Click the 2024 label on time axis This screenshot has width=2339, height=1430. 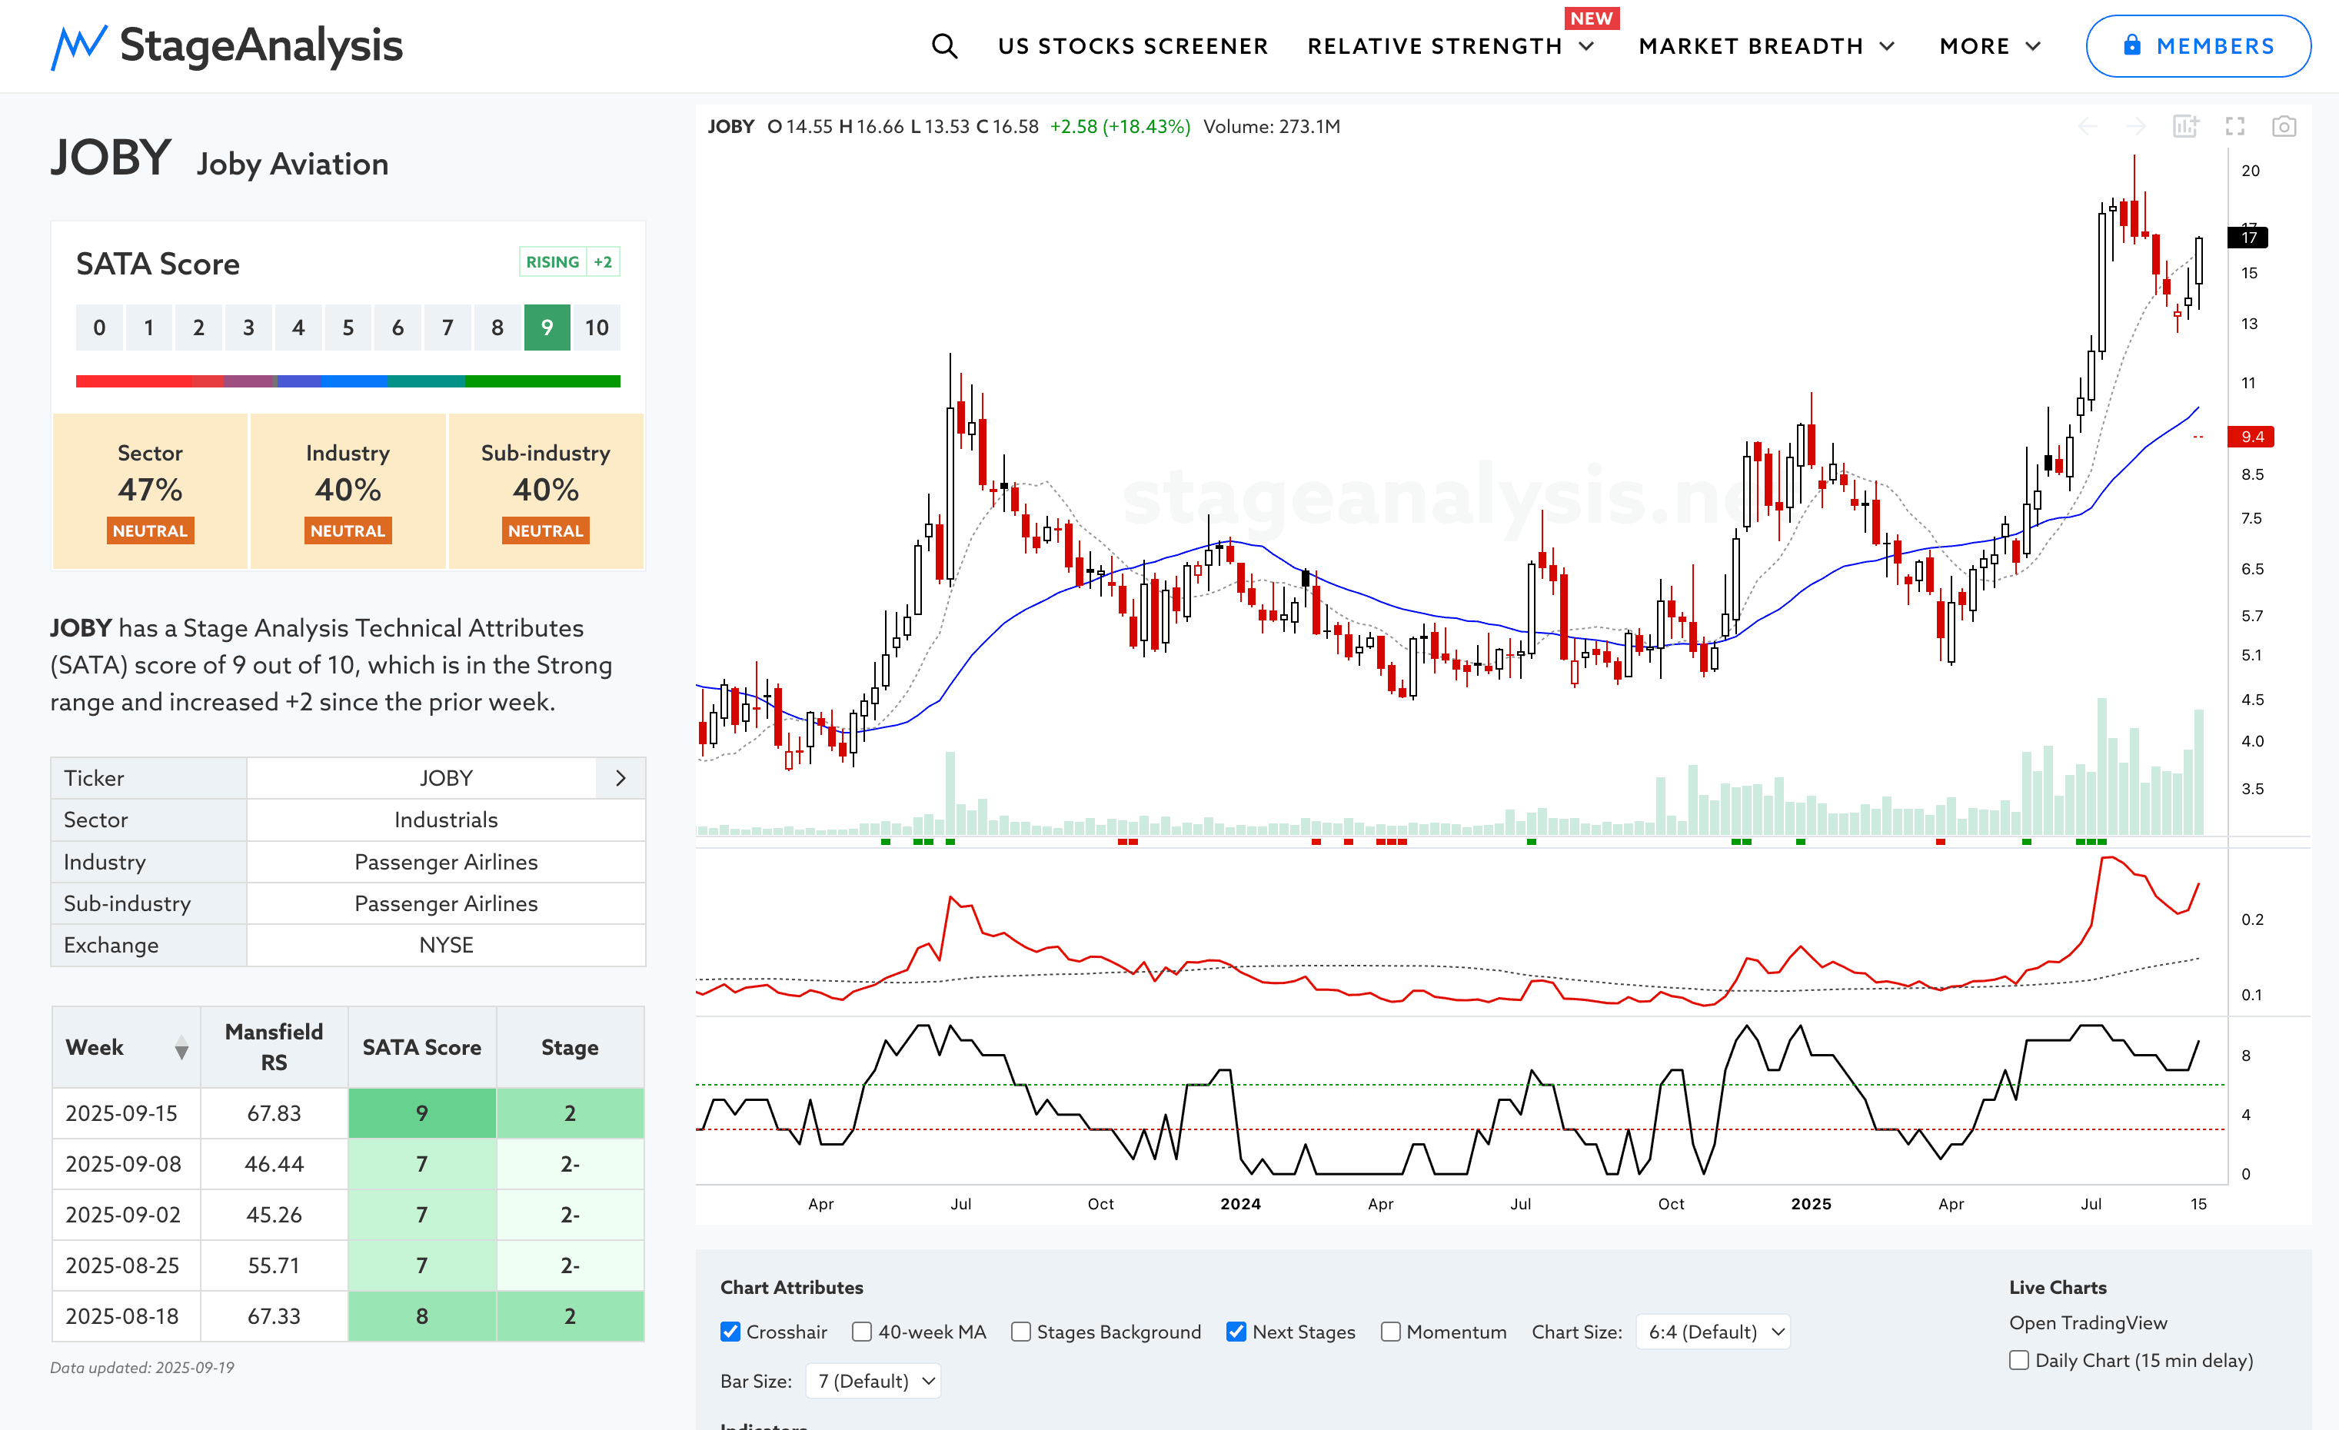tap(1239, 1203)
